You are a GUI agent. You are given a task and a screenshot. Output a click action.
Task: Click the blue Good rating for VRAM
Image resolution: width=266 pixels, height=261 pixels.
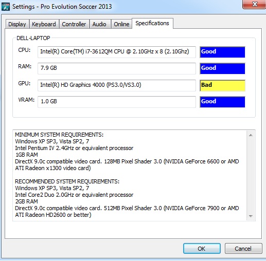tap(222, 102)
